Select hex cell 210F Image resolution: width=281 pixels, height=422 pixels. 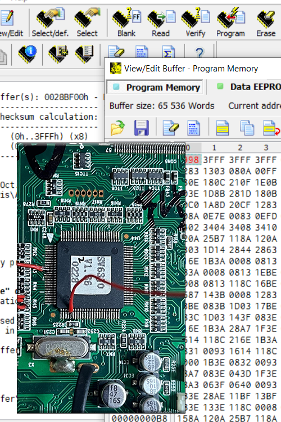[x=239, y=182]
